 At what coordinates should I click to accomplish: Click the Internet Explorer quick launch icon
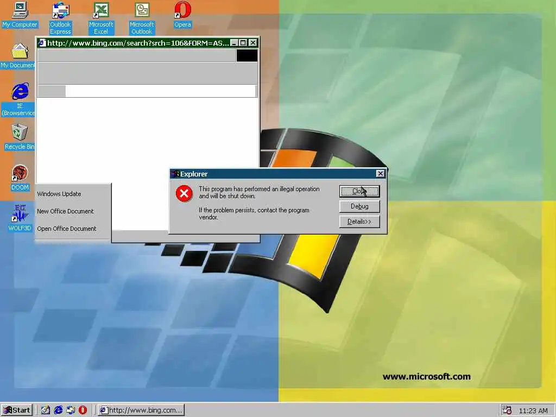pos(58,410)
